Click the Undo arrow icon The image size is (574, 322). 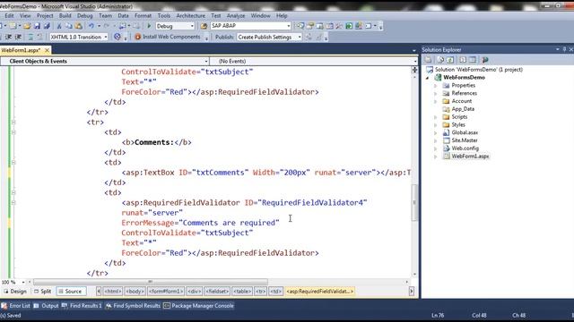click(91, 26)
